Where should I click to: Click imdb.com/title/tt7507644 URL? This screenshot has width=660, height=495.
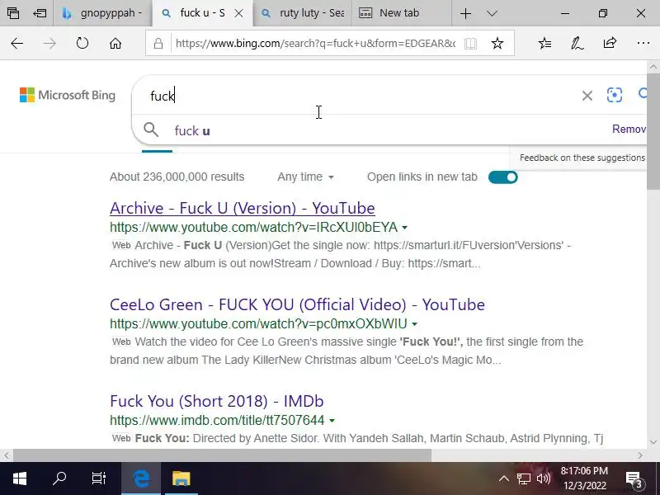point(217,420)
